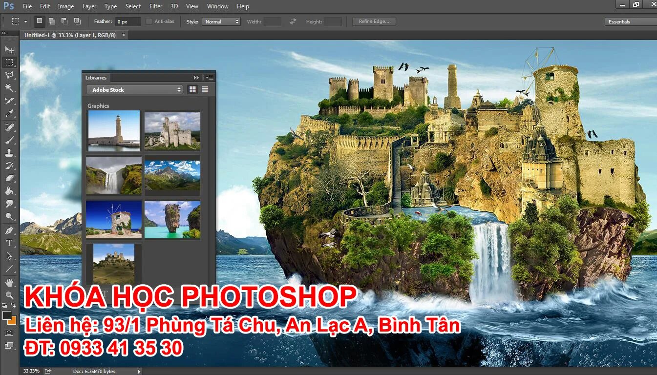Select the windmill thumbnail in Libraries

tap(114, 219)
